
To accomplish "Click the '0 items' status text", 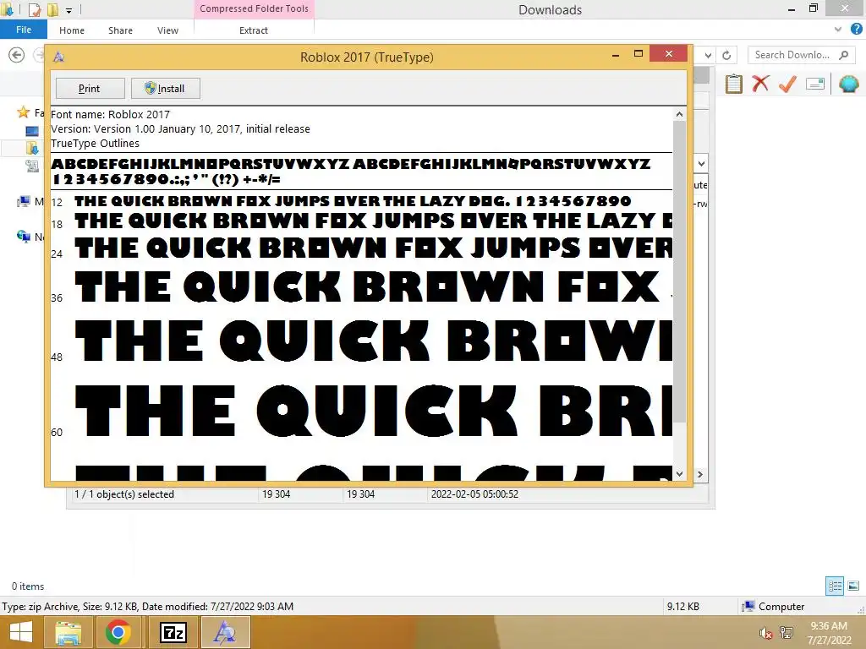I will coord(28,586).
